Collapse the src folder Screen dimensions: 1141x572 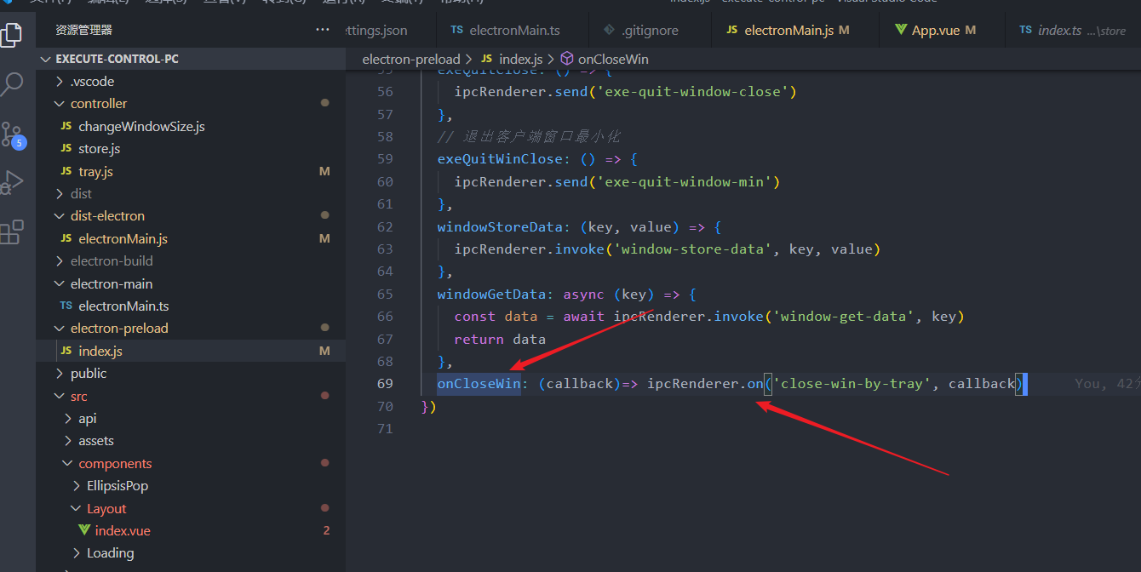point(78,397)
